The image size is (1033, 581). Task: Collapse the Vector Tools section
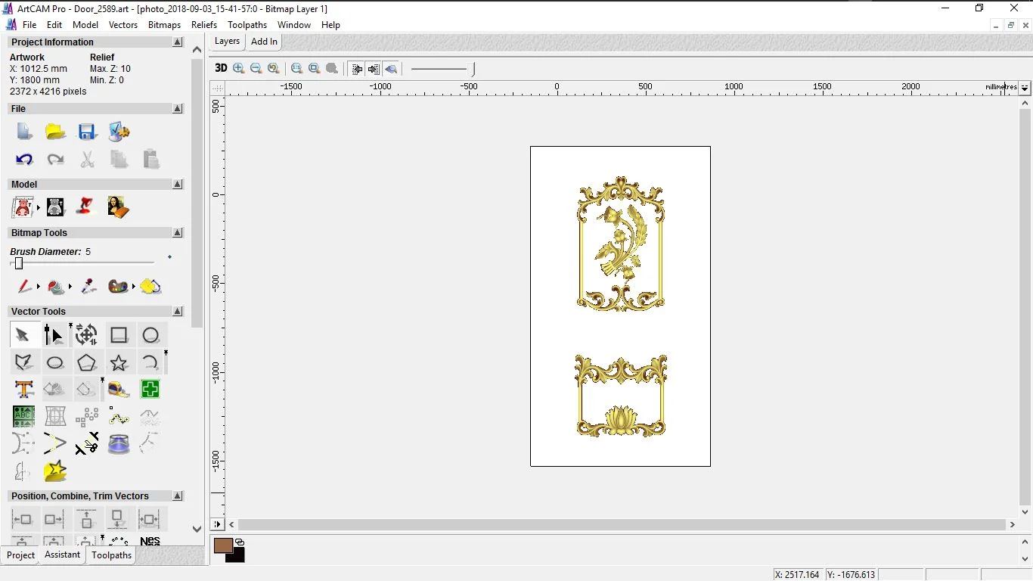(178, 312)
